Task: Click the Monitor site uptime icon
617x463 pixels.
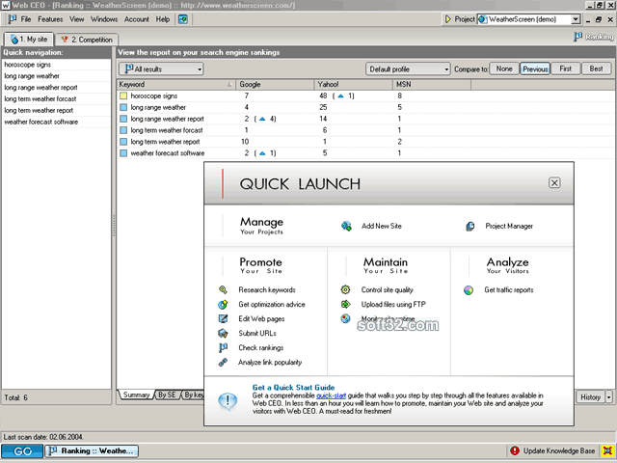Action: pos(345,319)
